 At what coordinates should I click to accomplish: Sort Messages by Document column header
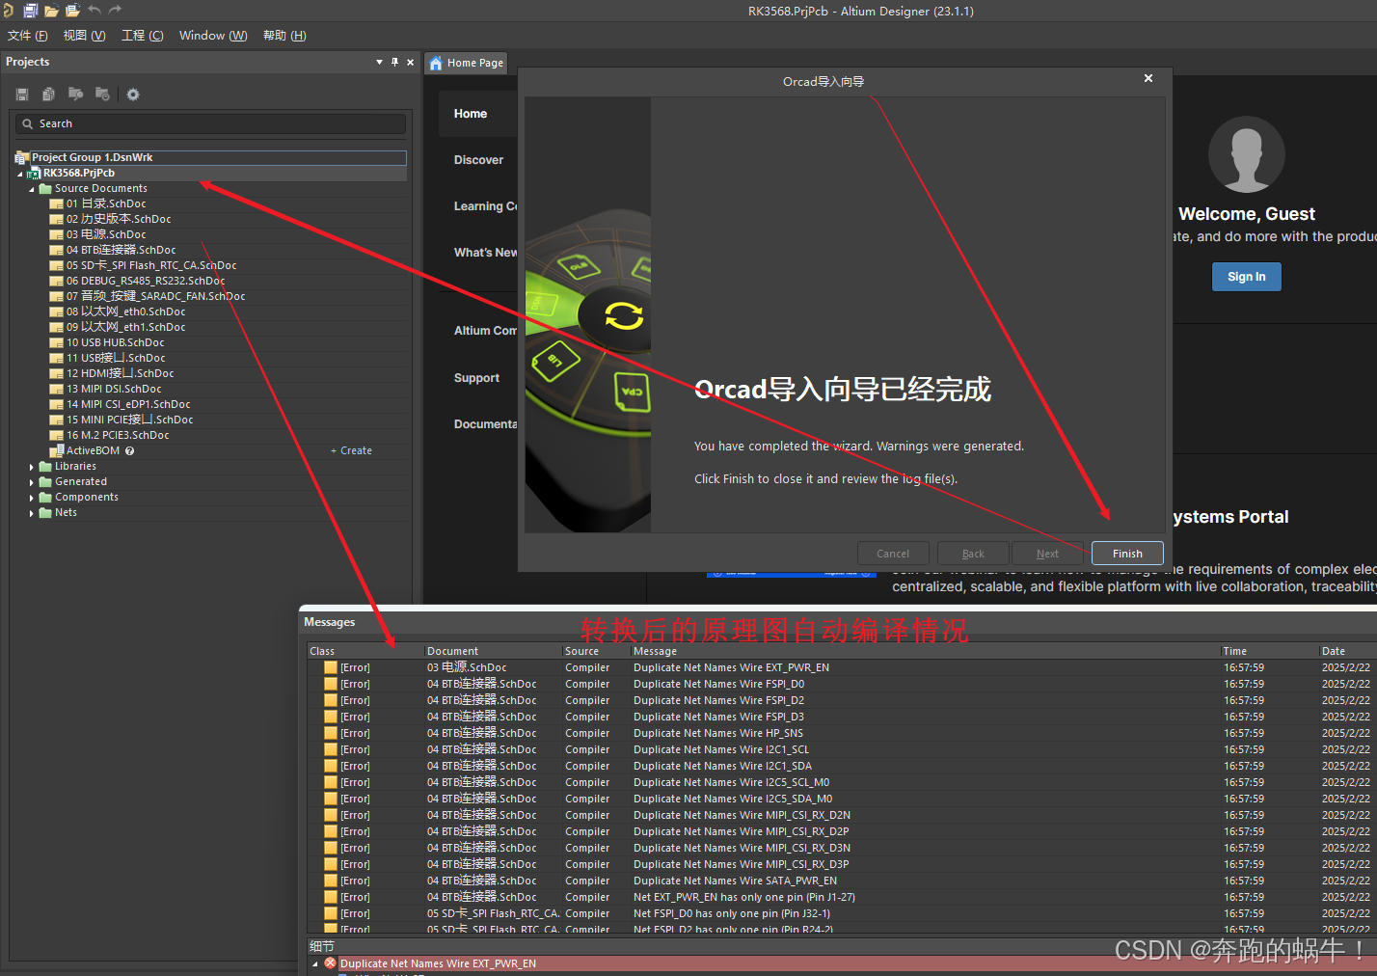492,651
